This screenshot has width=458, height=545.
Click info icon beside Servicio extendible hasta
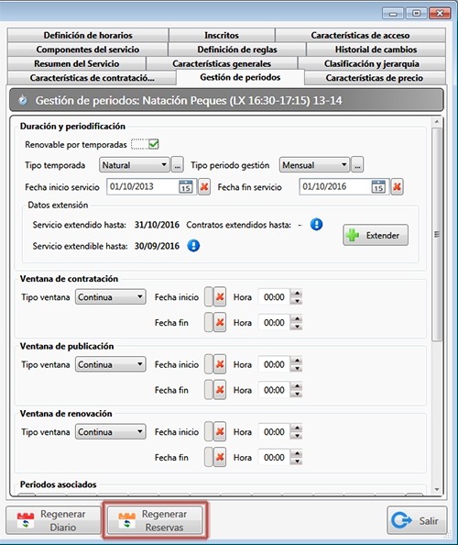193,246
